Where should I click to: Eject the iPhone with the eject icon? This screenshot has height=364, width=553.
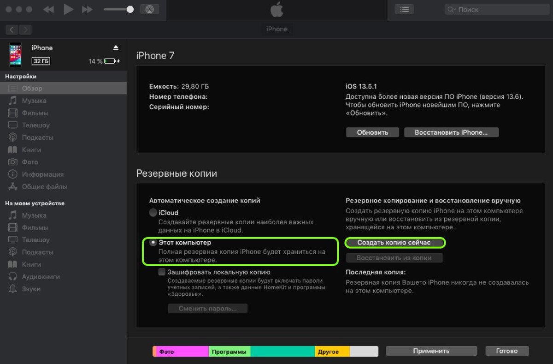coord(116,48)
